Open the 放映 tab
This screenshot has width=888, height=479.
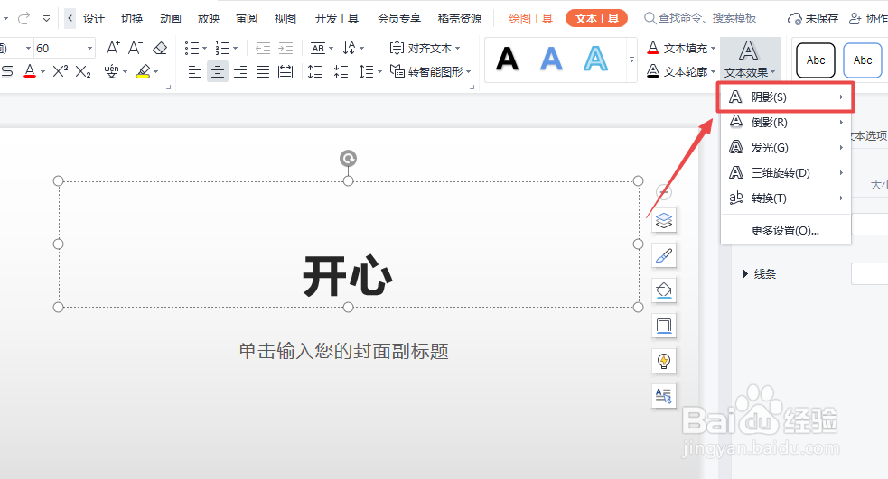tap(209, 19)
